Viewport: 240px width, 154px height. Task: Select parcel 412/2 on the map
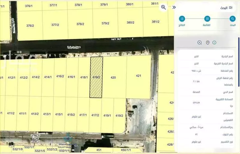click(x=24, y=77)
